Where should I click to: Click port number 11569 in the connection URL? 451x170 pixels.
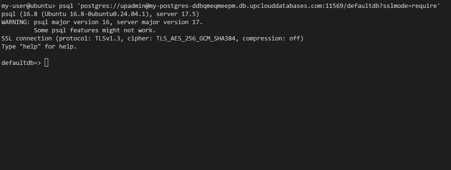tap(334, 6)
